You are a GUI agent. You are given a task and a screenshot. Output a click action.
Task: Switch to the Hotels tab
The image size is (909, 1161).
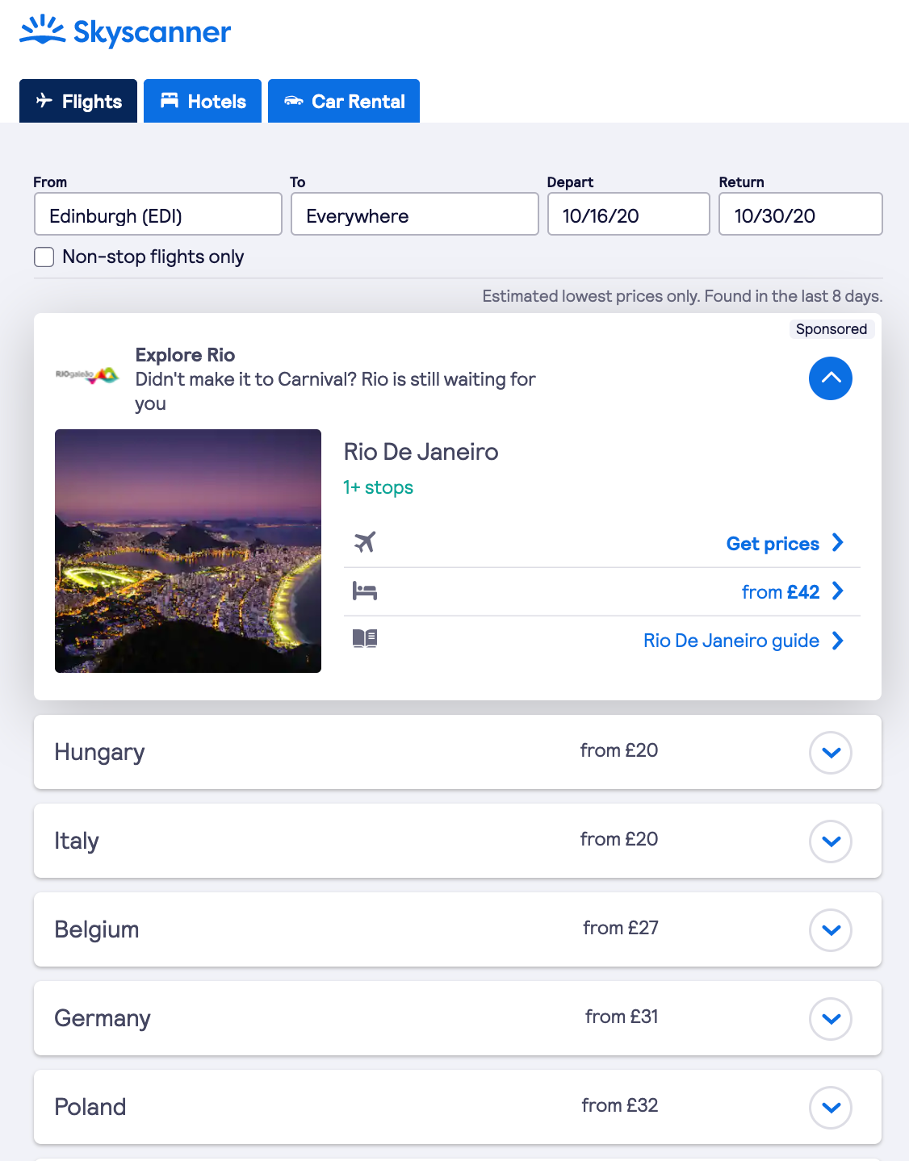point(202,101)
